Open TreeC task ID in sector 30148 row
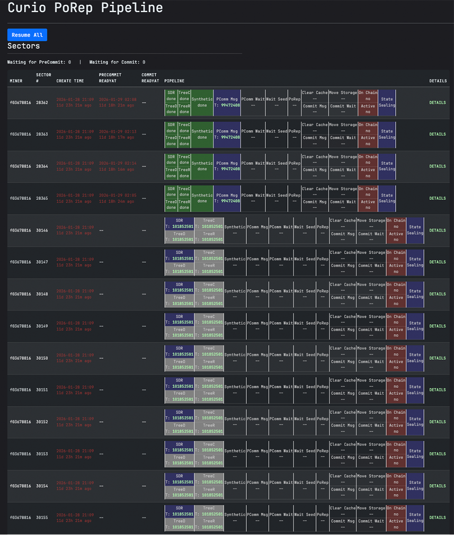Image resolution: width=454 pixels, height=535 pixels. pos(212,290)
